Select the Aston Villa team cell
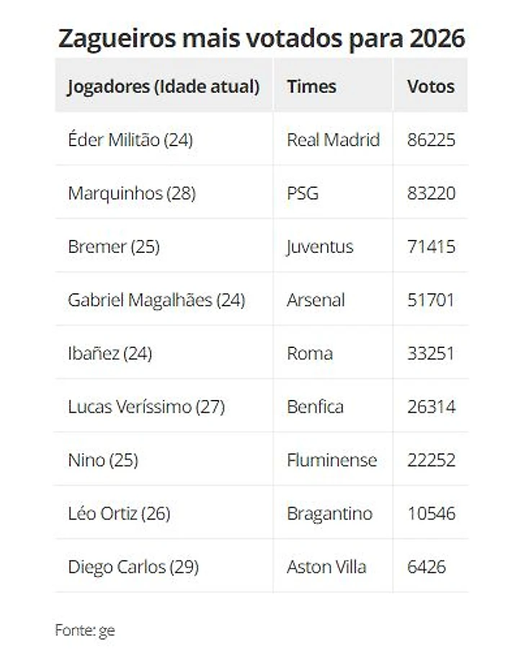The height and width of the screenshot is (665, 526). pyautogui.click(x=326, y=566)
